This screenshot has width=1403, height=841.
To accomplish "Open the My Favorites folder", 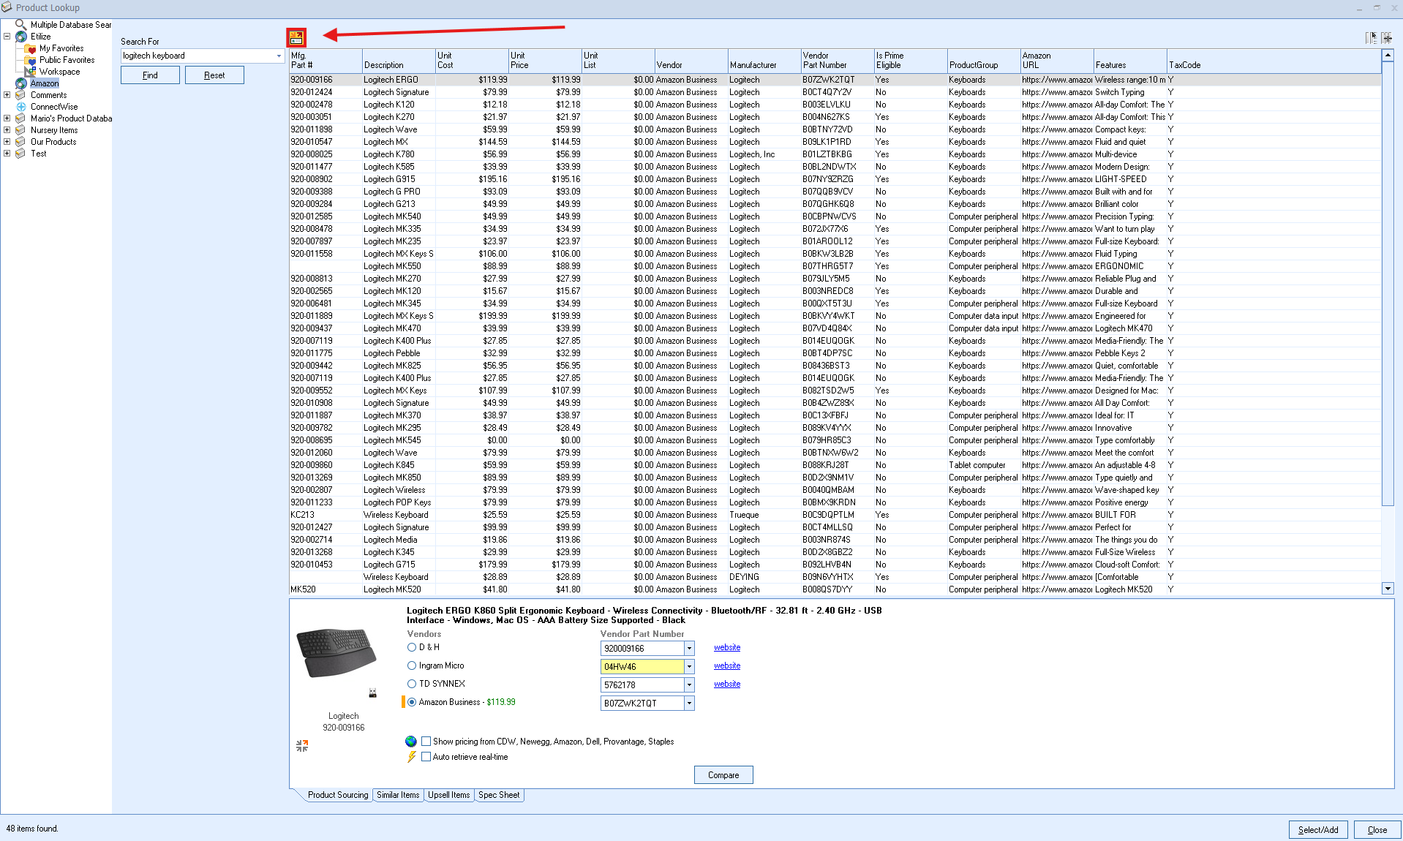I will pyautogui.click(x=61, y=48).
